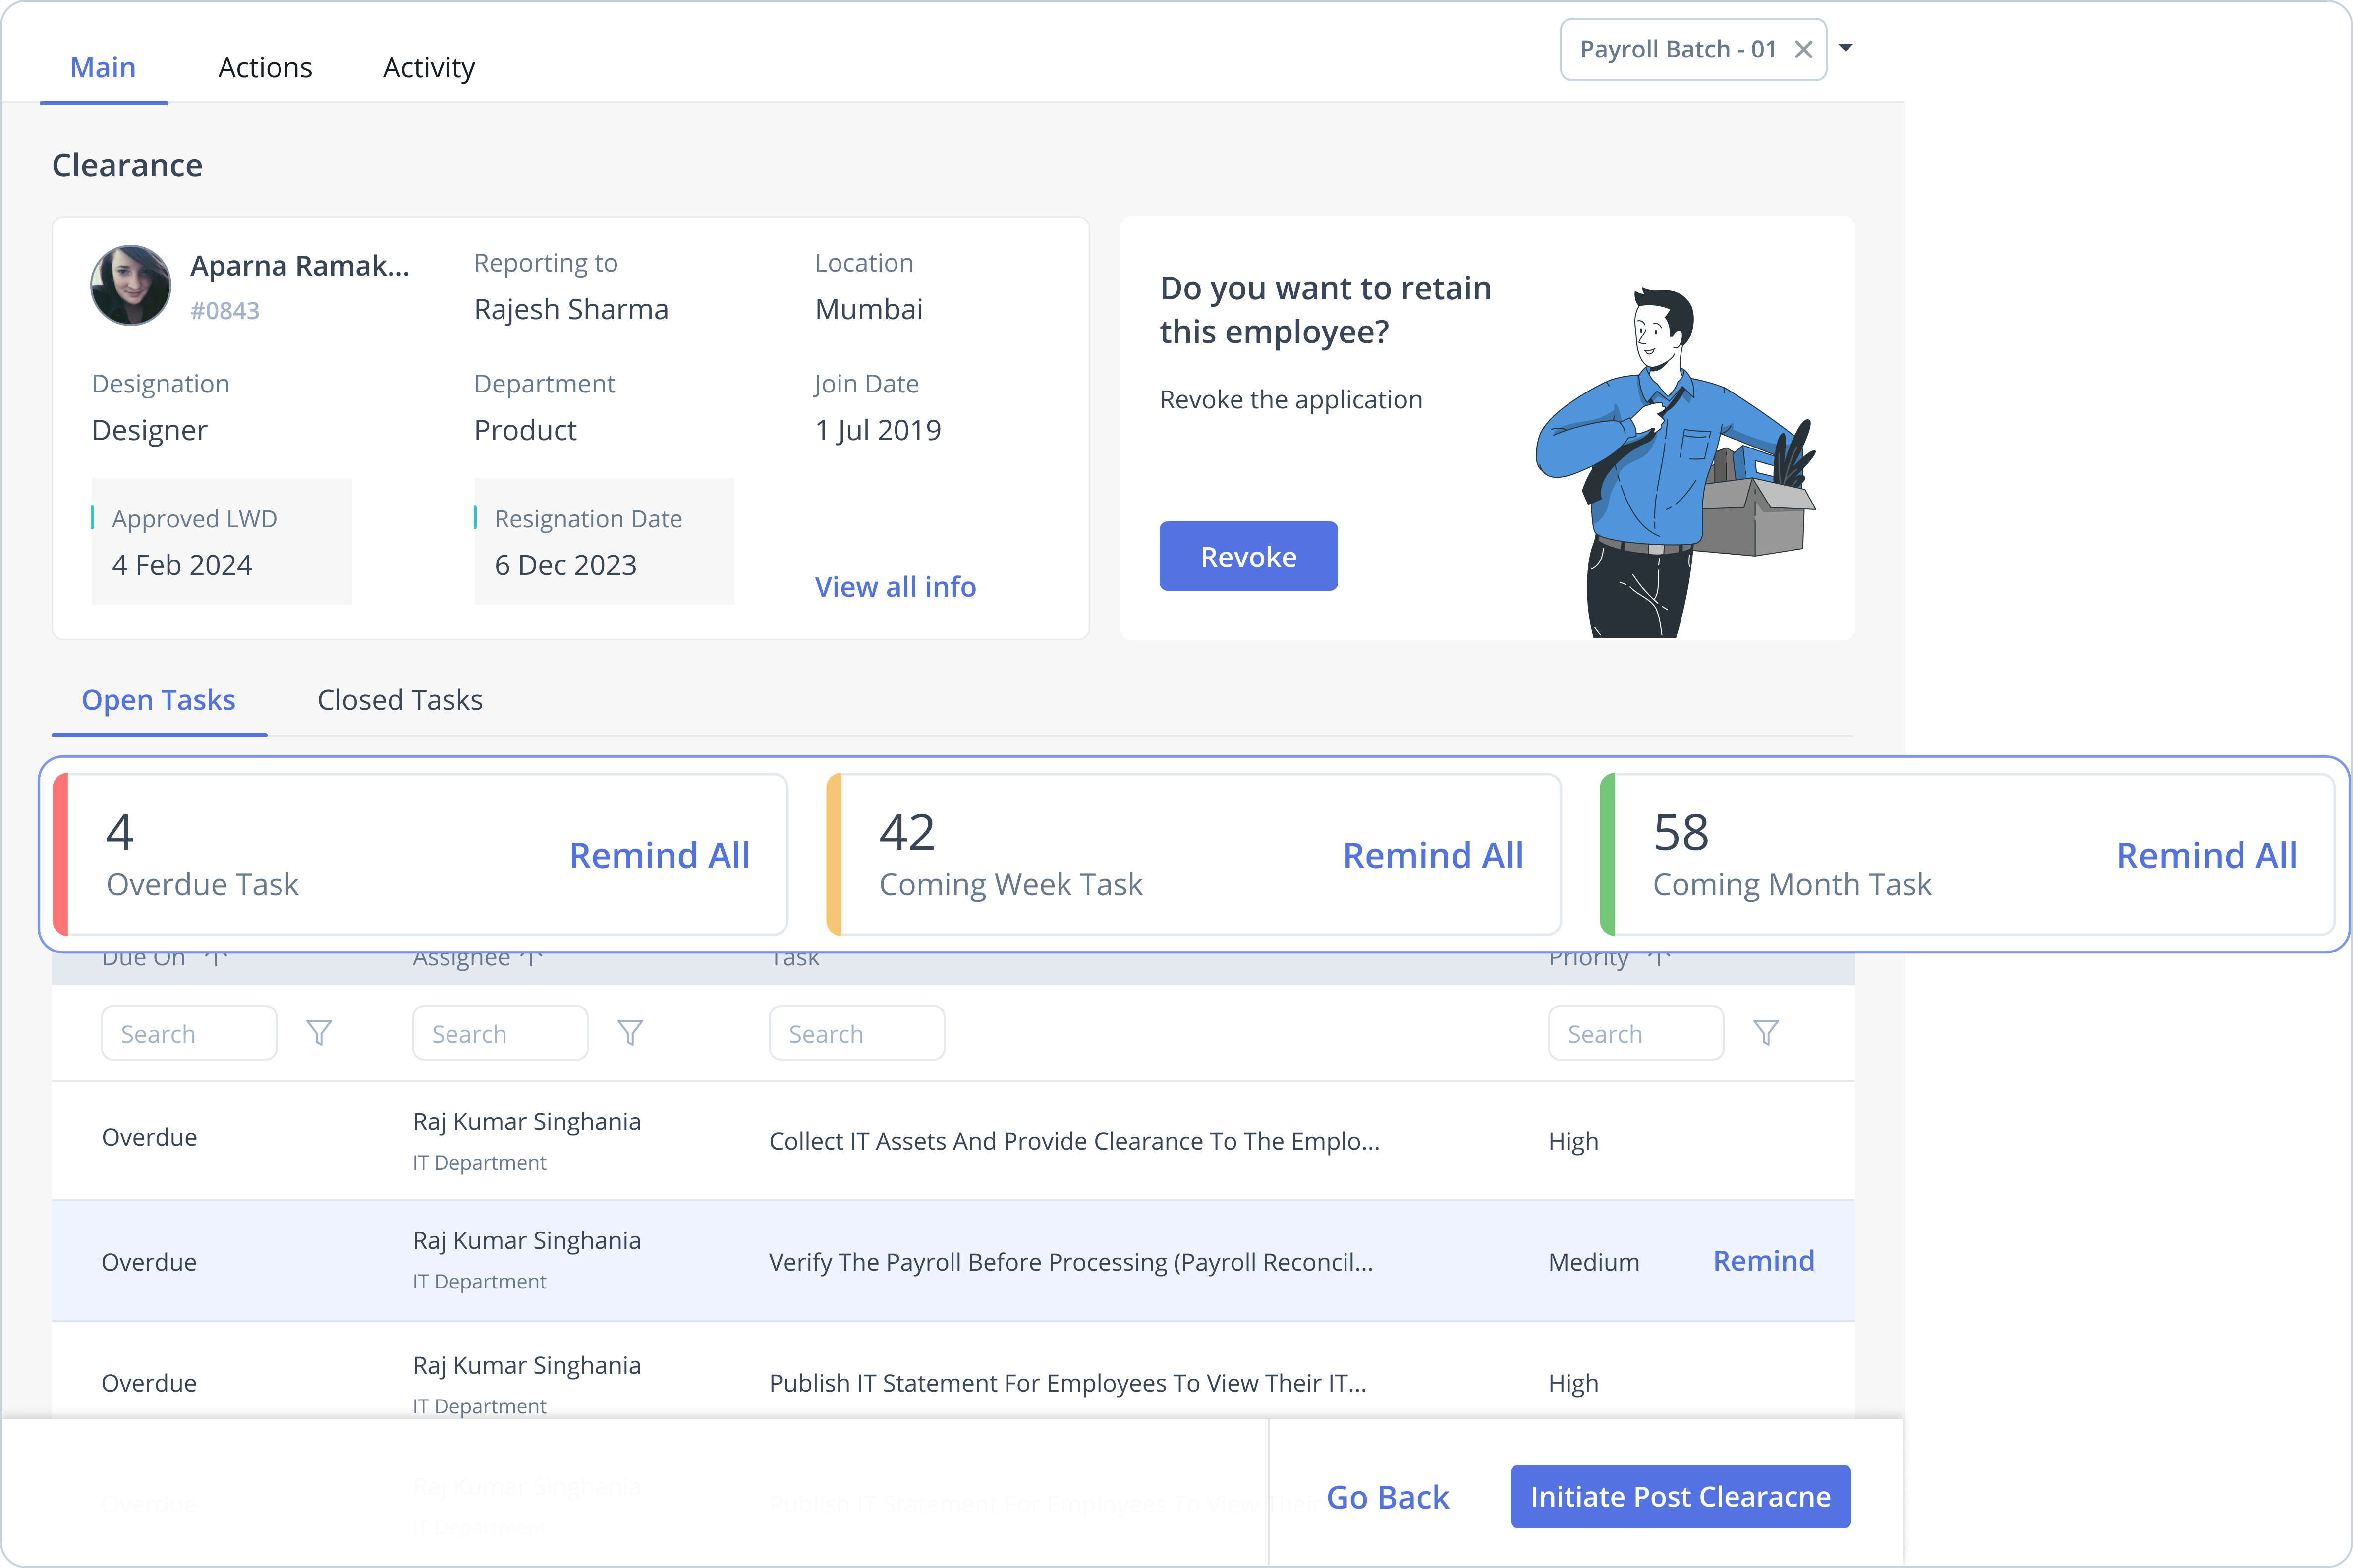Focus the Task search field
This screenshot has height=1568, width=2353.
857,1033
